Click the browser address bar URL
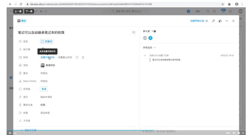The height and width of the screenshot is (135, 248). coord(91,4)
